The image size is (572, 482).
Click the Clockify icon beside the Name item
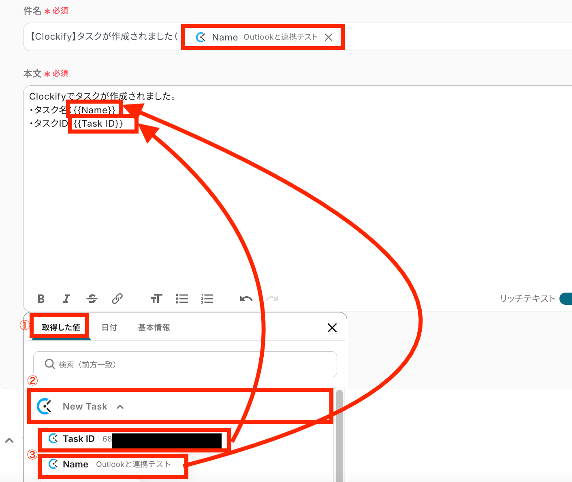[53, 464]
